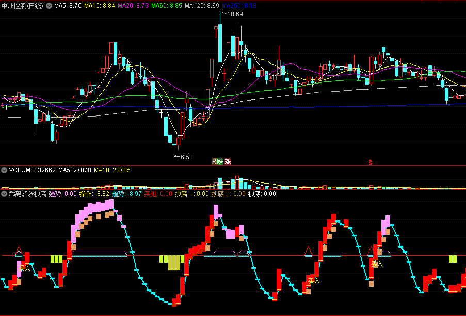The width and height of the screenshot is (466, 316).
Task: Click the 买进: 0.00 value
Action: (158, 194)
